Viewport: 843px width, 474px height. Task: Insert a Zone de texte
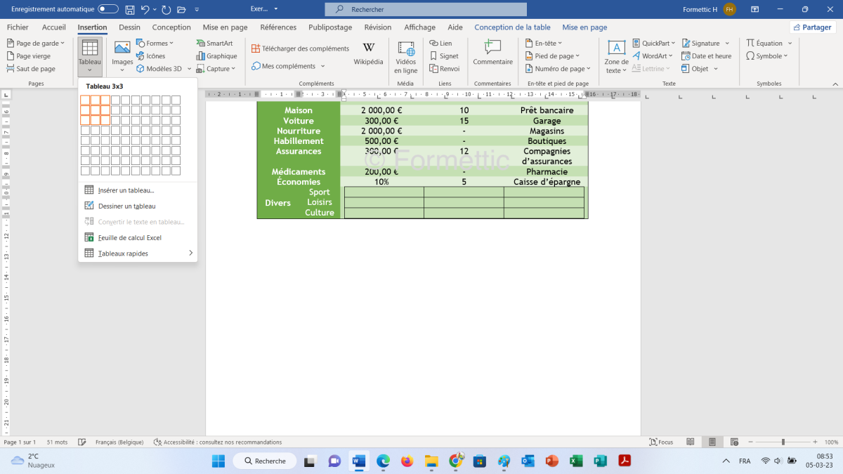[x=616, y=56]
